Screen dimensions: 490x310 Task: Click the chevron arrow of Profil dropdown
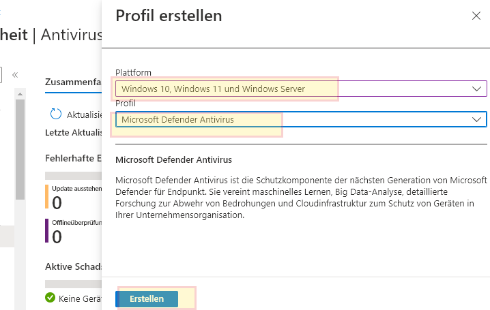pyautogui.click(x=476, y=119)
